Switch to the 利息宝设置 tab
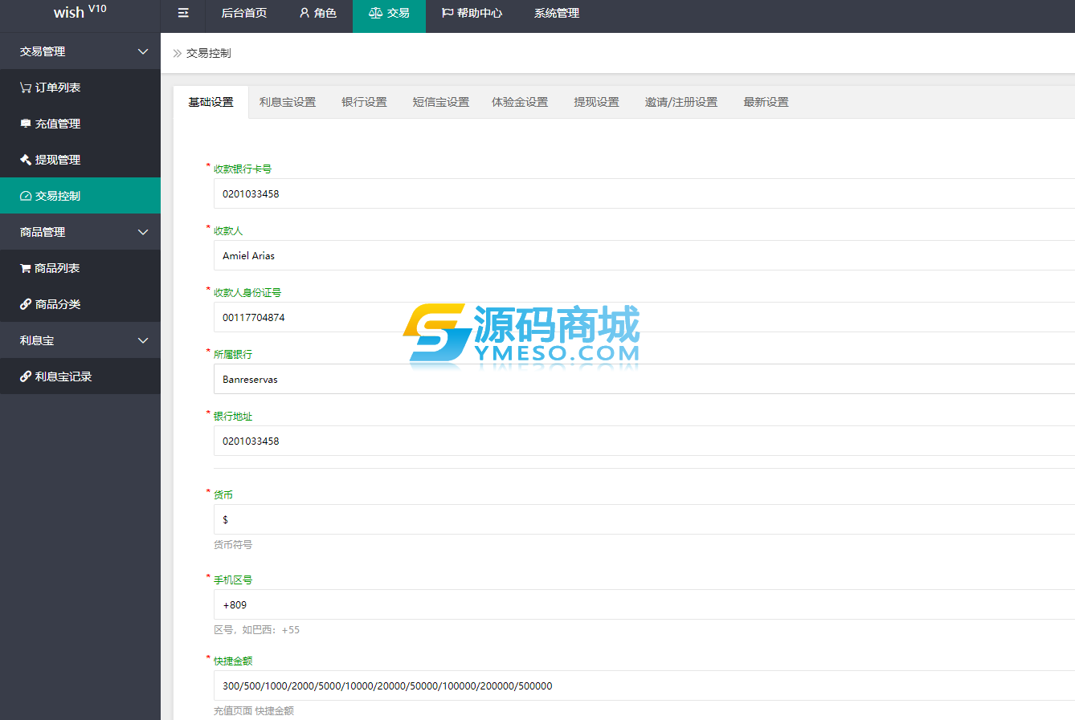 tap(288, 102)
